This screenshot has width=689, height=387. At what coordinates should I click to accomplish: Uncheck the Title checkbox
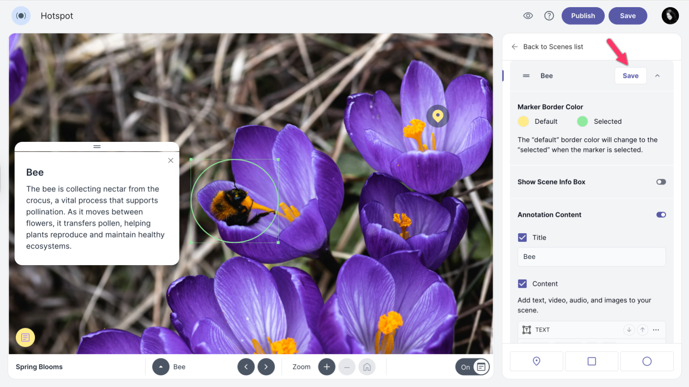(522, 237)
